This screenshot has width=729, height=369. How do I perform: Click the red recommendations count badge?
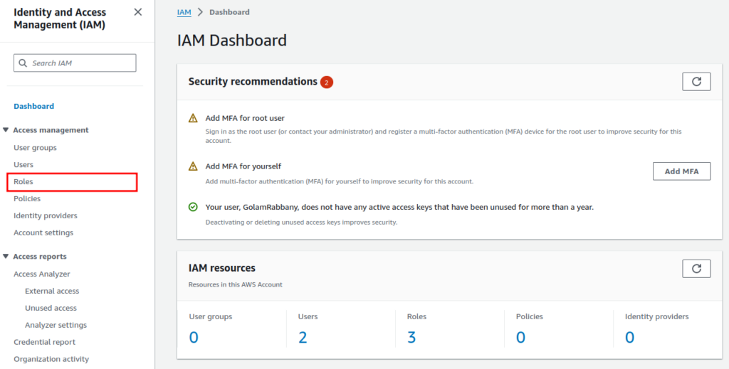[327, 82]
